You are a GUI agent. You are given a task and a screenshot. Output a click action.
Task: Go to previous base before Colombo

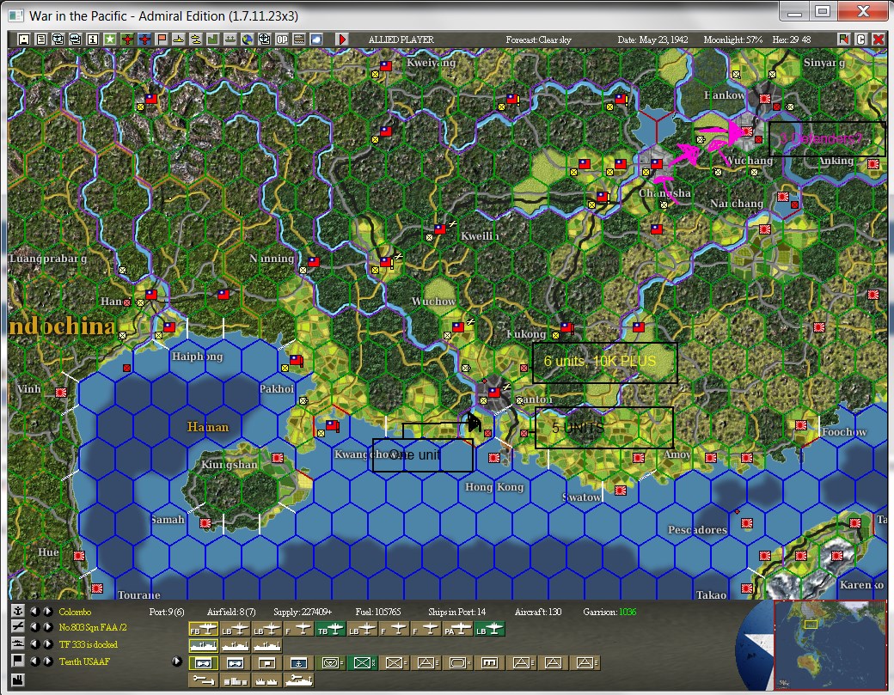click(34, 612)
